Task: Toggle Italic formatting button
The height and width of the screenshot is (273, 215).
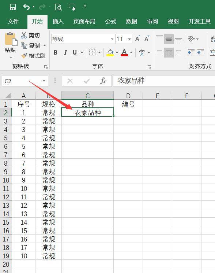Action: pos(65,52)
